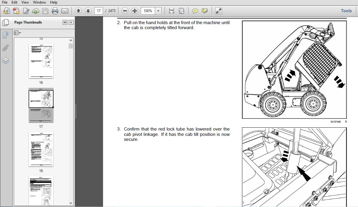This screenshot has width=358, height=207.
Task: Click the upload to cloud icon
Action: [x=36, y=11]
